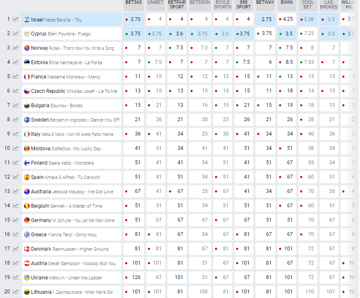
Task: Click the Estonia flag icon
Action: 27,62
